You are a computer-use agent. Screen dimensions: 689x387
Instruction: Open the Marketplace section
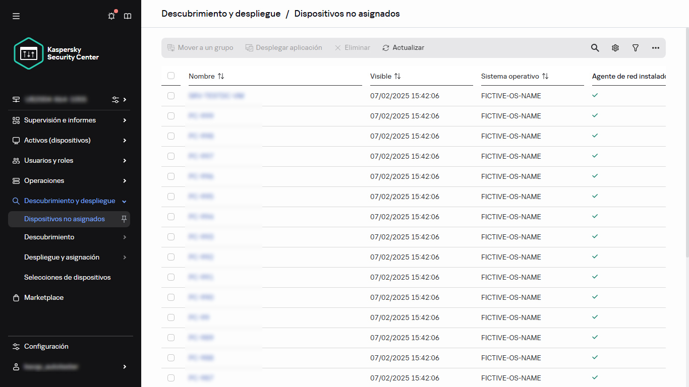(44, 297)
